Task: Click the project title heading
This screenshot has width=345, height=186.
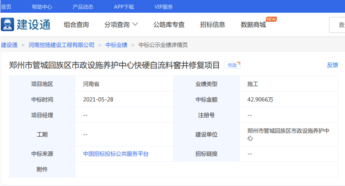Action: (x=115, y=65)
